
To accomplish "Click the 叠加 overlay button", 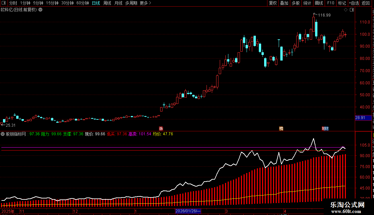I will [x=284, y=3].
